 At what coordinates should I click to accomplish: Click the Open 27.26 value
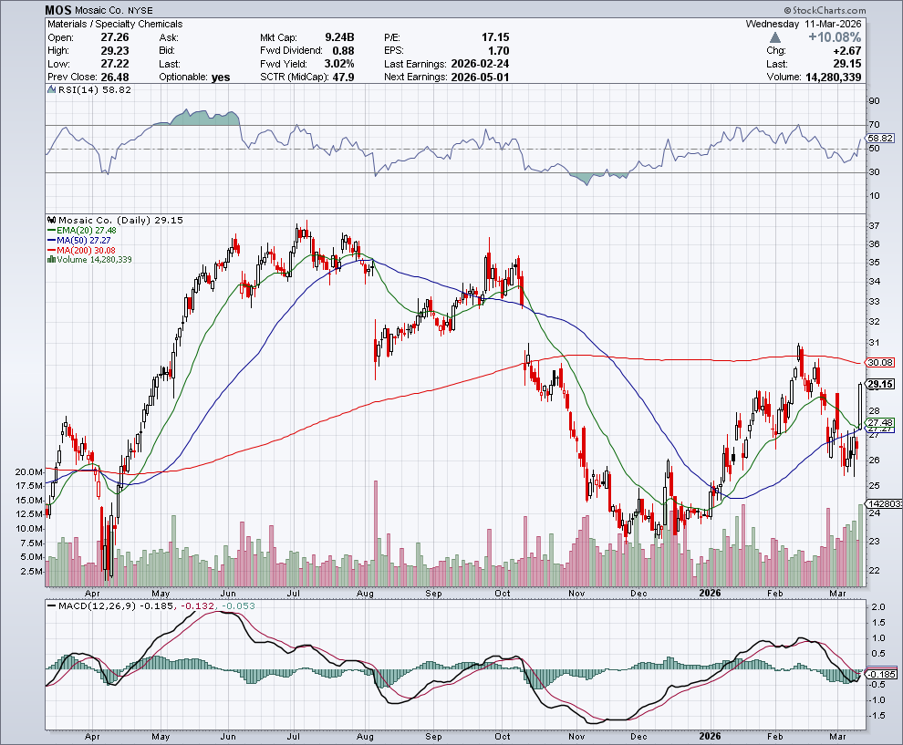115,37
